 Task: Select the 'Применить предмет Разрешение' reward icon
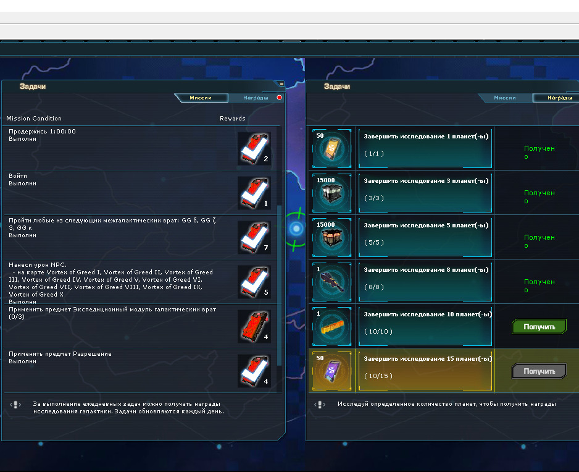[254, 371]
